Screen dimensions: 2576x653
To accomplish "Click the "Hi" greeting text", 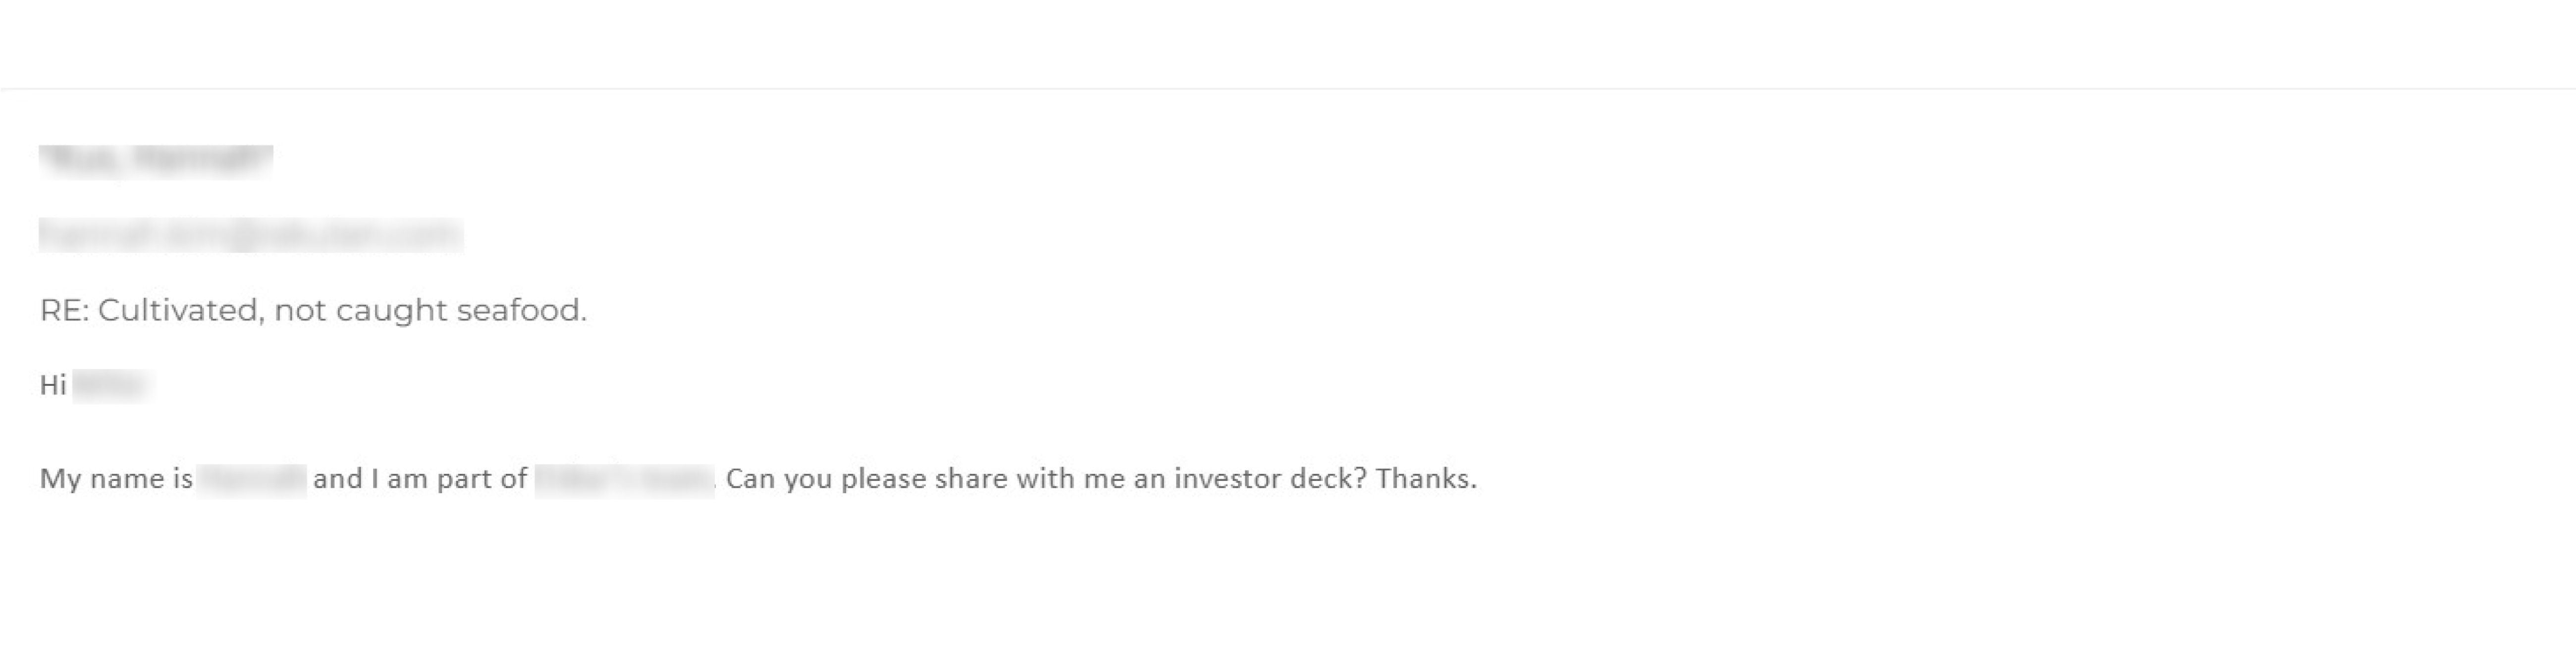I will tap(53, 385).
